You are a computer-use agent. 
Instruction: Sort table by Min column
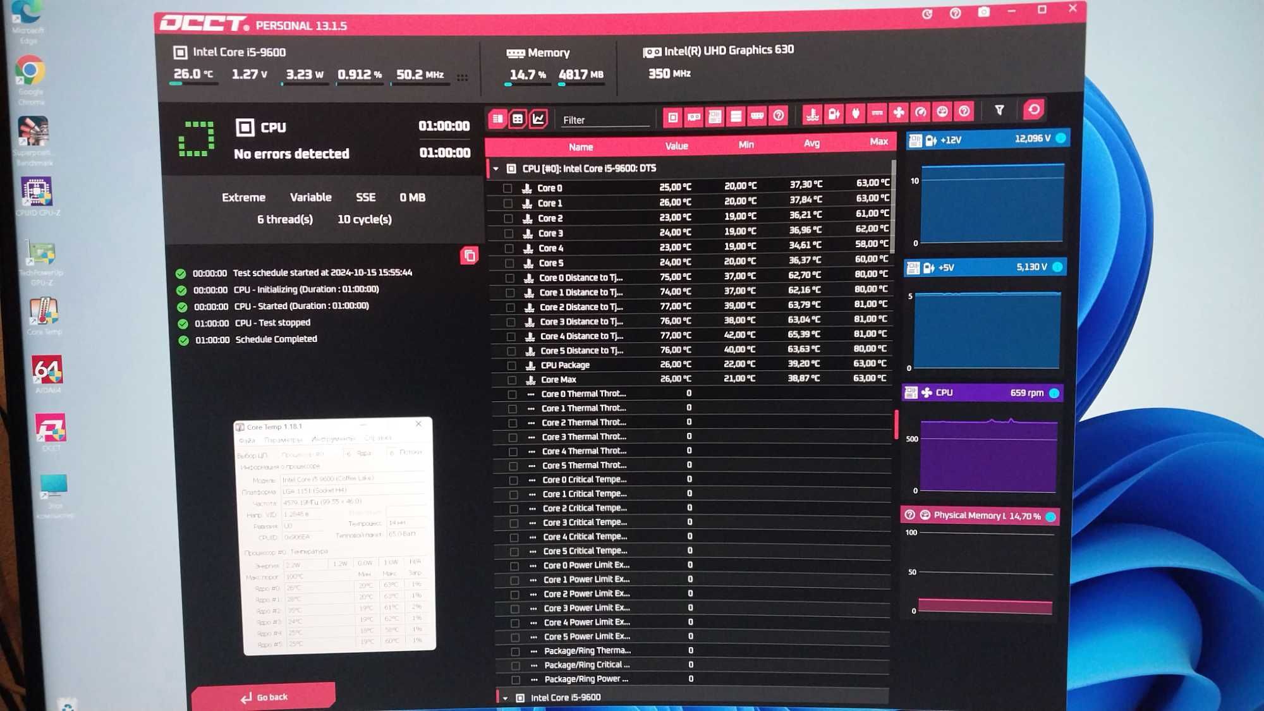pyautogui.click(x=746, y=145)
